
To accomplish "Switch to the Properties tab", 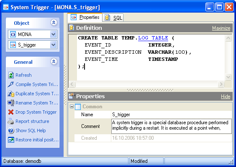I will [x=85, y=17].
